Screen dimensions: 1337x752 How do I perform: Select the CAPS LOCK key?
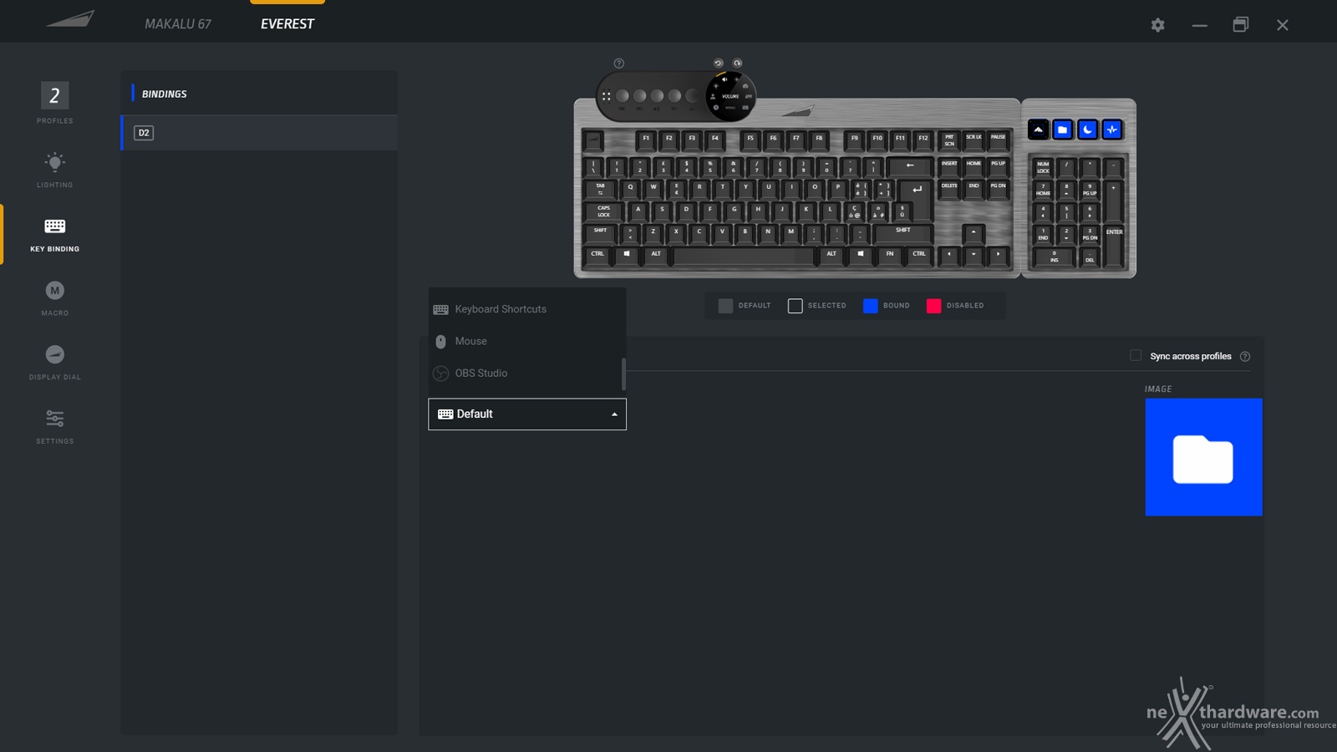coord(603,211)
